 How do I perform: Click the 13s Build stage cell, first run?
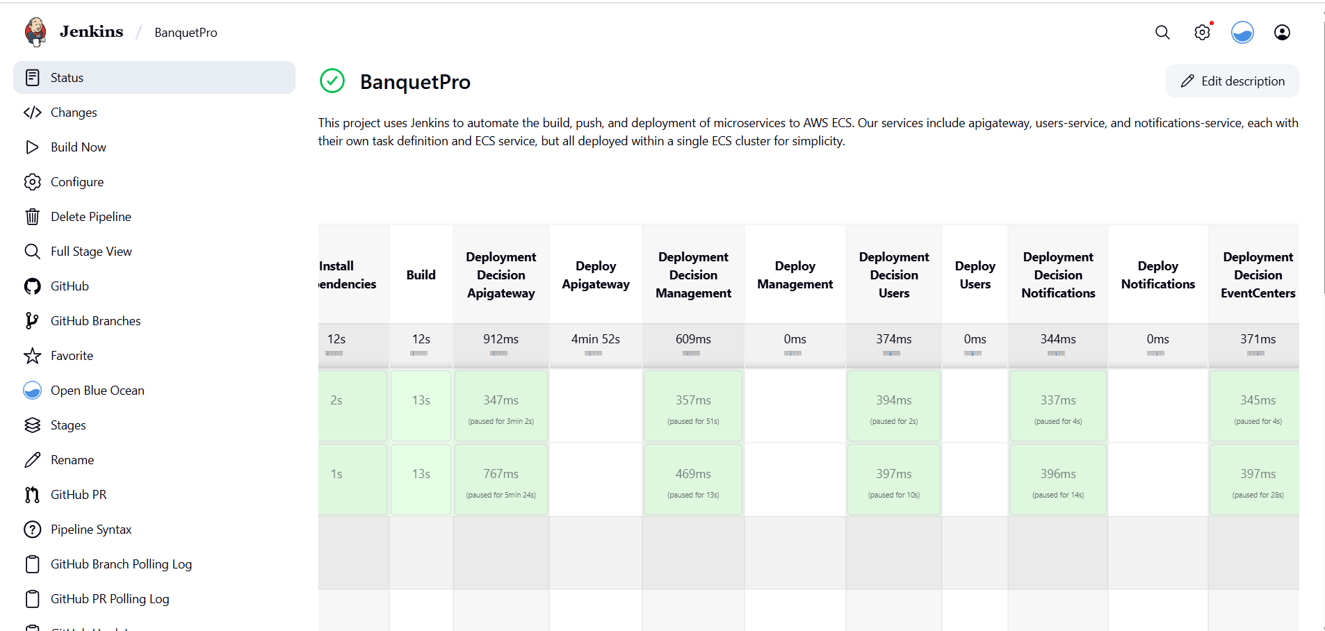point(421,406)
